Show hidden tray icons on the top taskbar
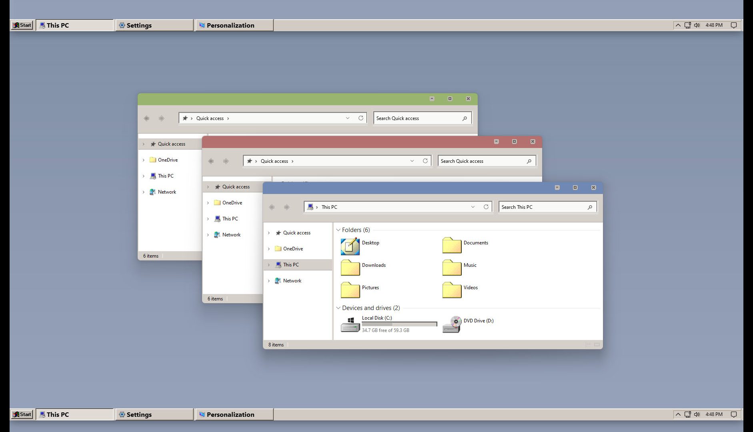Screen dimensions: 753x432 pos(678,25)
